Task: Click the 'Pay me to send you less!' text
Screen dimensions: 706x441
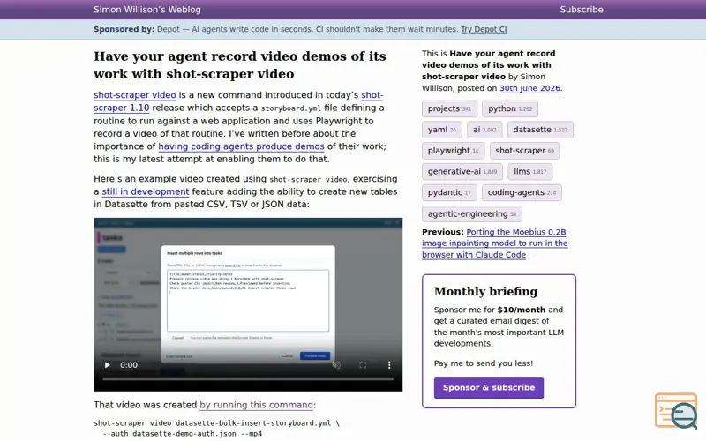Action: pos(484,363)
